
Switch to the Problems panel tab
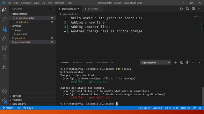[x=77, y=63]
